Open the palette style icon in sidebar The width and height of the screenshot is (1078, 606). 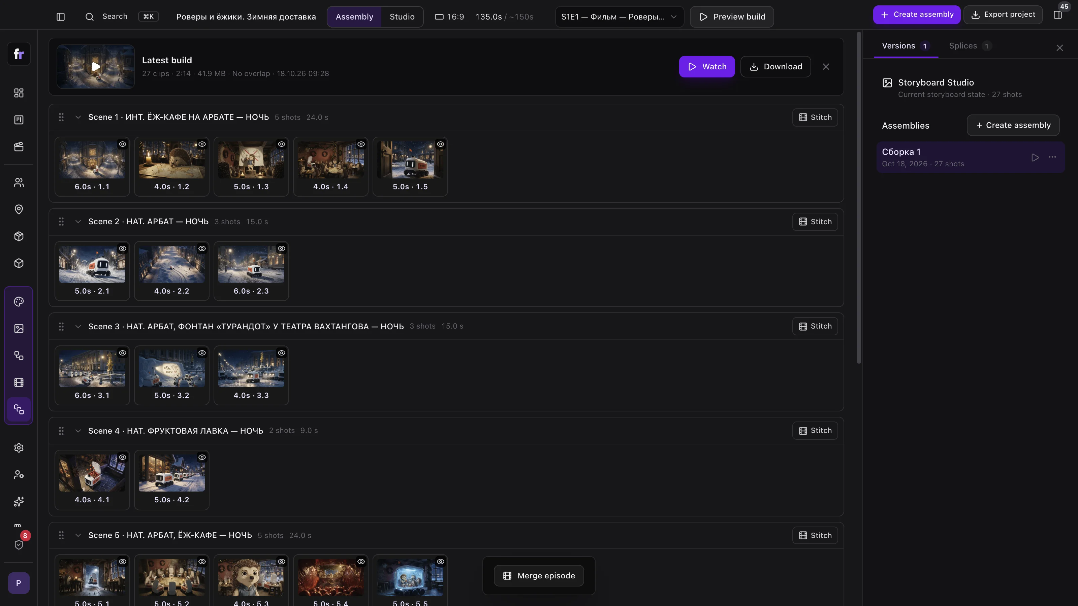tap(19, 302)
